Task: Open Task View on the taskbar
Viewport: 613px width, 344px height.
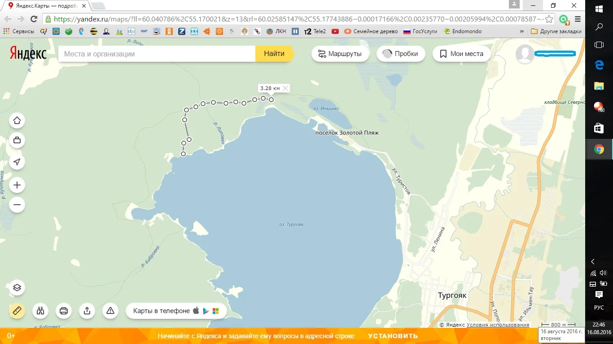Action: (599, 45)
